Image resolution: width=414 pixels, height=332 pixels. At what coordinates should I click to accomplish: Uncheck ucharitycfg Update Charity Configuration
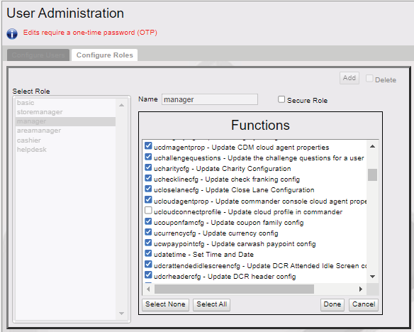click(148, 167)
